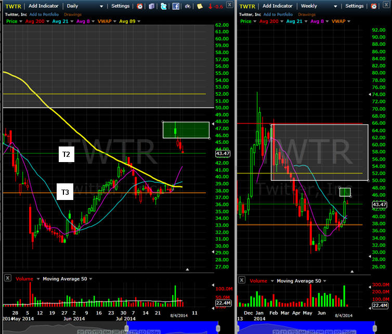Click the camera snapshot icon in the Daily chart
This screenshot has width=392, height=334.
tap(188, 6)
